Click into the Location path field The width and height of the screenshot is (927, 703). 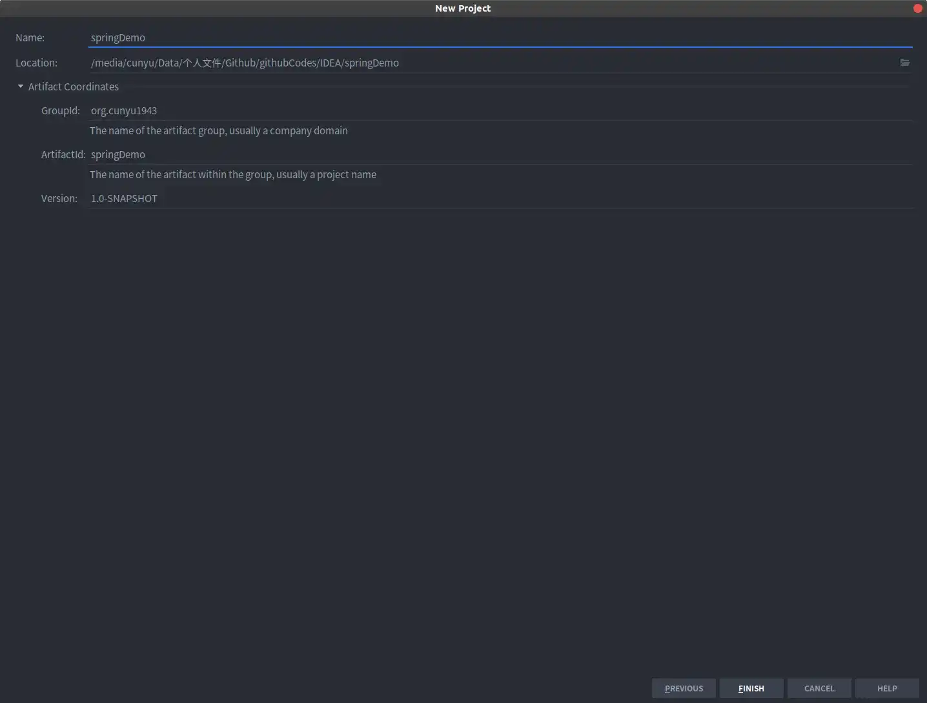coord(491,63)
